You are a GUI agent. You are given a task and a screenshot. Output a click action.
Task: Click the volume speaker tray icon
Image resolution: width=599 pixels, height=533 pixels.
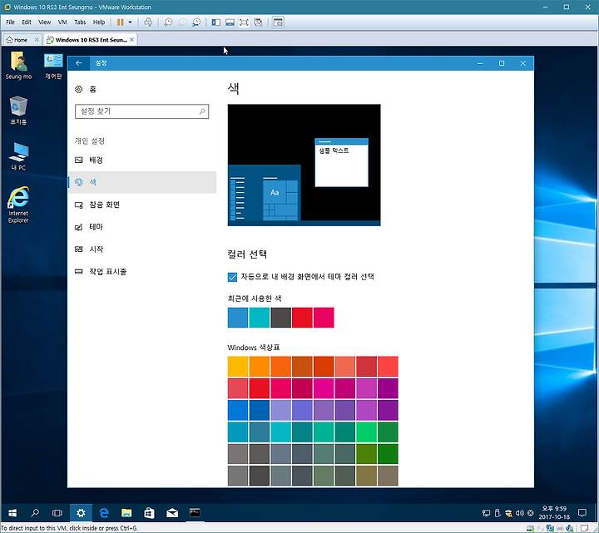[x=519, y=513]
